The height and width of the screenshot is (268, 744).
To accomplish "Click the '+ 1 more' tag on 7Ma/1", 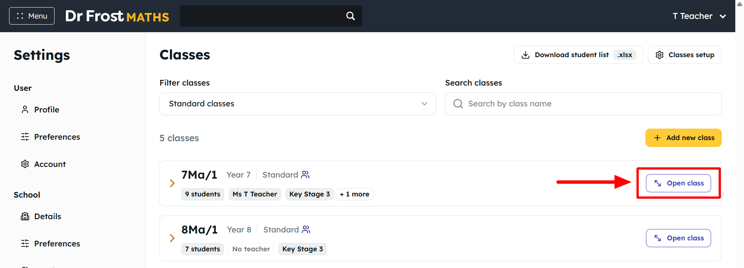I will tap(354, 194).
